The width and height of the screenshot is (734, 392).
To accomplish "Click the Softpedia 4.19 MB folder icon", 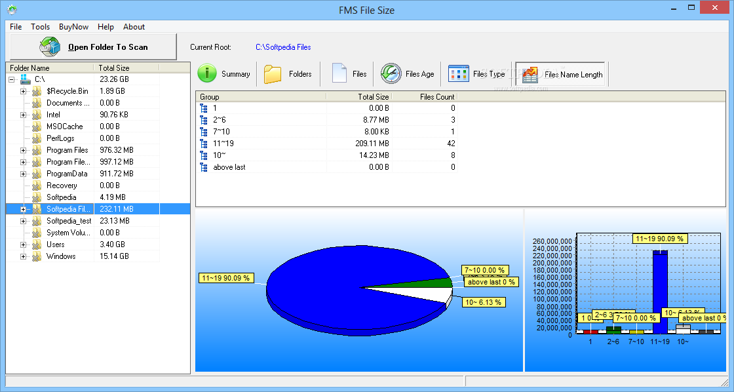I will (x=37, y=197).
